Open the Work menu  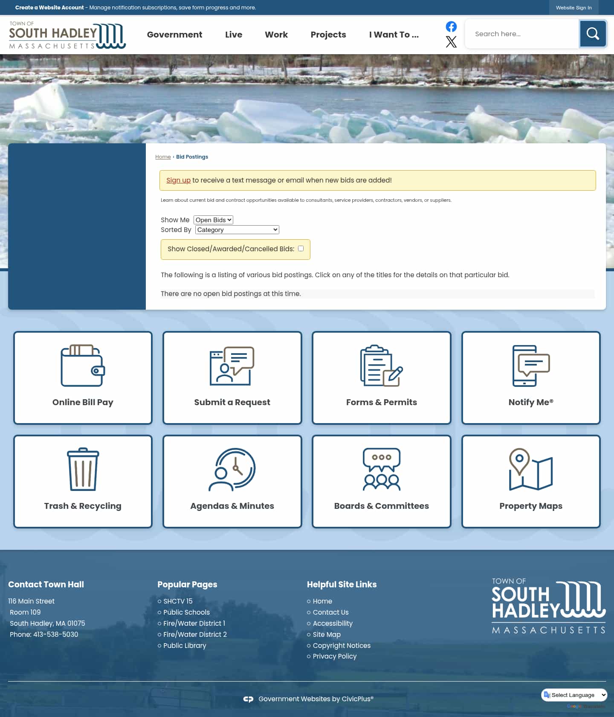point(276,35)
